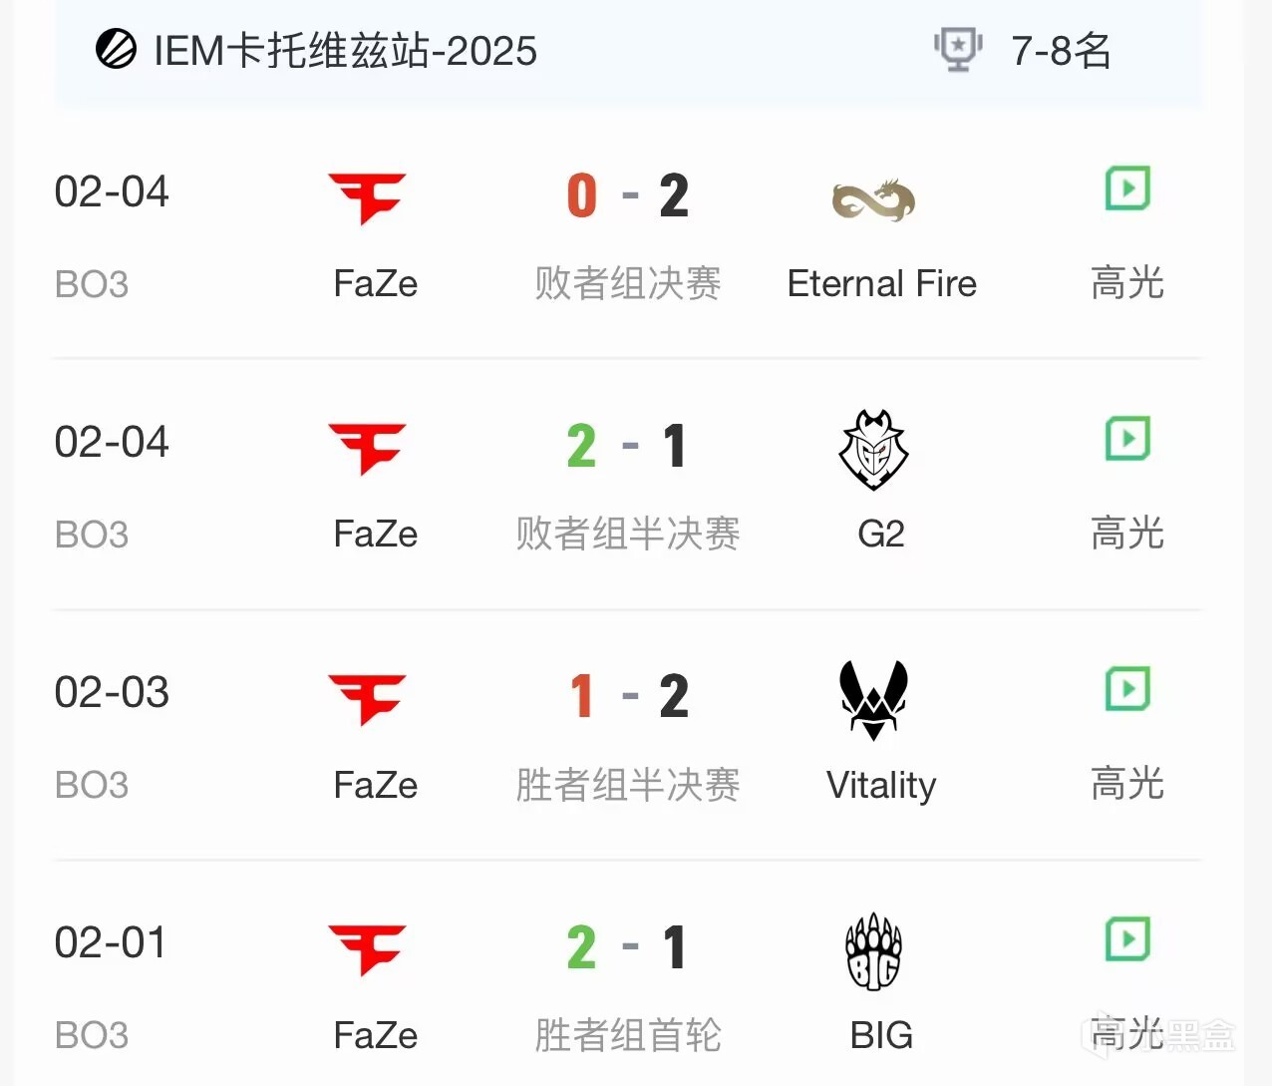Click FaZe logo in the 胜者组首轮 row
This screenshot has width=1272, height=1086.
368,949
